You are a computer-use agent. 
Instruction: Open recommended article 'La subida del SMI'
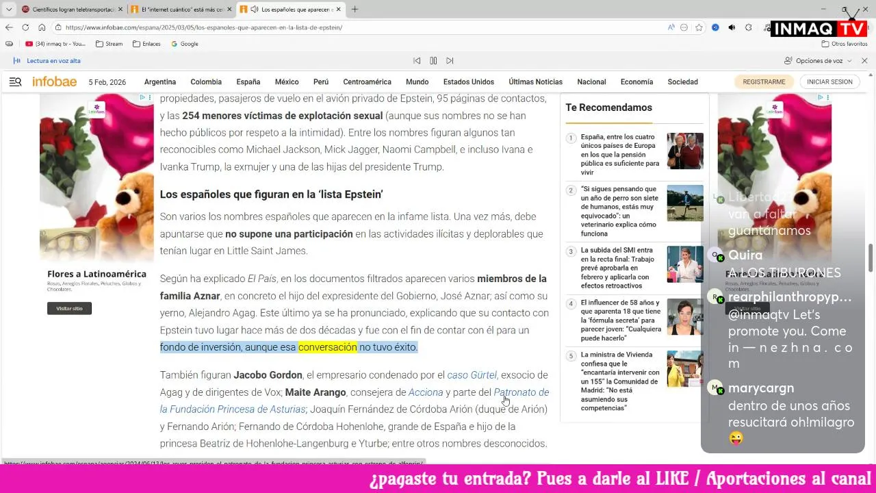point(619,268)
